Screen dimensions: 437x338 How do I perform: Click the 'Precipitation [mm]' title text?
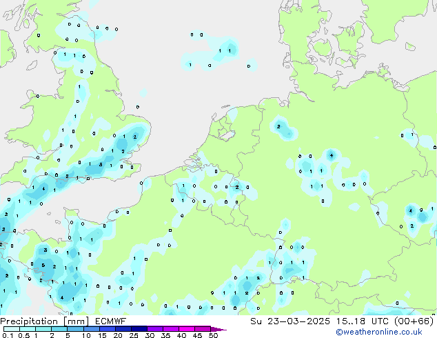44,321
